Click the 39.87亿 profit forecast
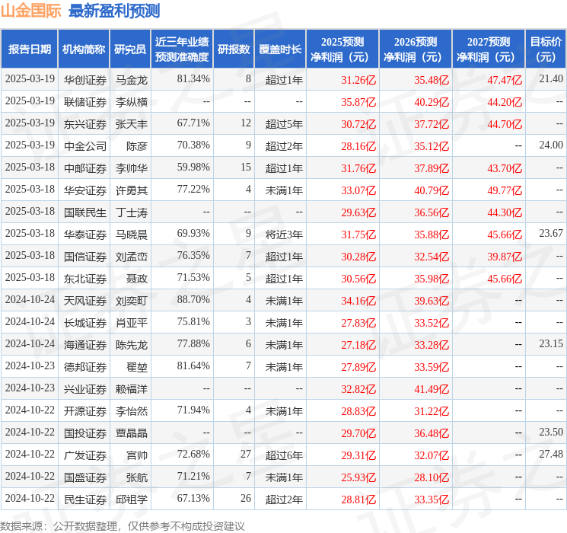Viewport: 567px width, 533px height. (x=505, y=257)
